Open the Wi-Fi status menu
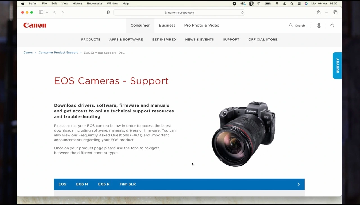 click(x=277, y=4)
